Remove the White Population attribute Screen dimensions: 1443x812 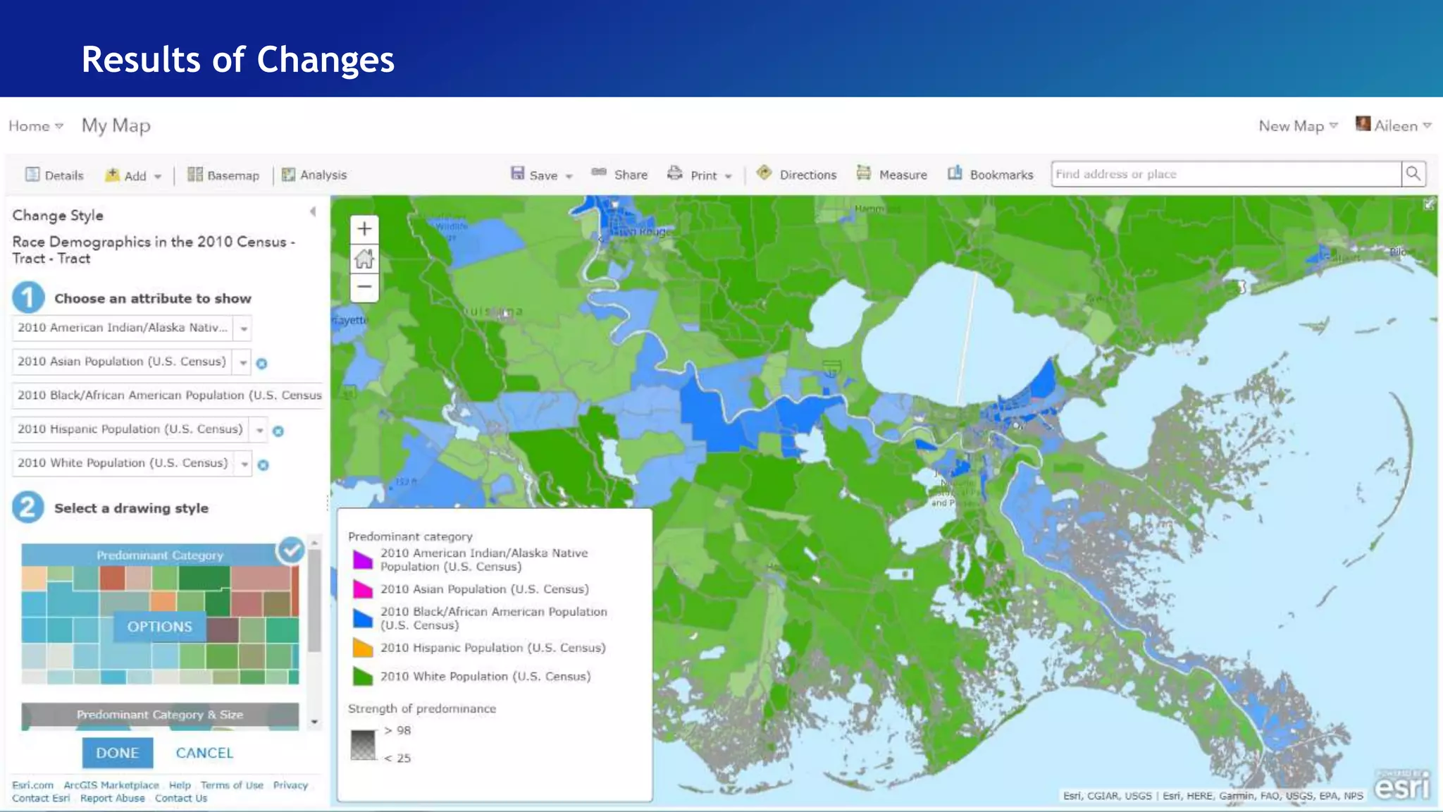[x=263, y=465]
